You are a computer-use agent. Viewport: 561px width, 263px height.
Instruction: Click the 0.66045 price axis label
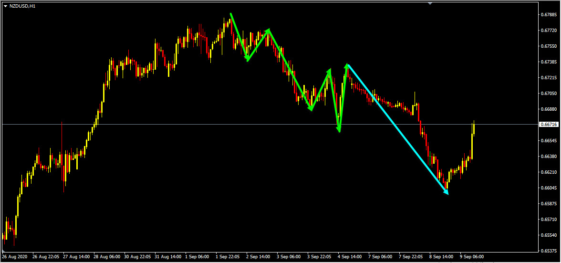coord(549,188)
